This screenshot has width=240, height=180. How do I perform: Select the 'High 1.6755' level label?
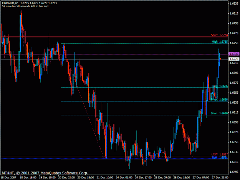point(220,41)
